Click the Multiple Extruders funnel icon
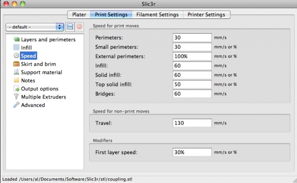Image resolution: width=297 pixels, height=183 pixels. [17, 97]
